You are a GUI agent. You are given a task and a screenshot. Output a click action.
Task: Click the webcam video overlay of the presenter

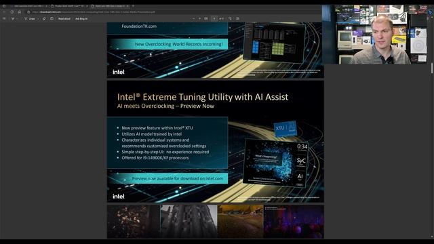pyautogui.click(x=374, y=35)
